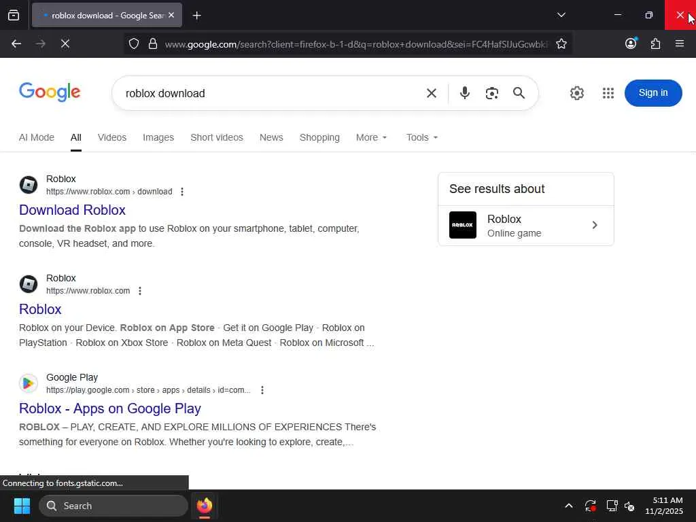View site security padlock info
Viewport: 696px width, 522px height.
(153, 43)
